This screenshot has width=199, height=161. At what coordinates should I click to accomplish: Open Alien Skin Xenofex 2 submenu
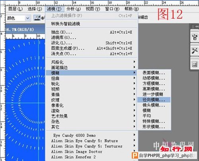click(92, 157)
